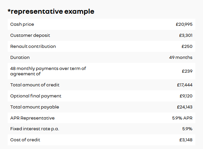
Task: Select the Customer deposit label
Action: tap(30, 35)
